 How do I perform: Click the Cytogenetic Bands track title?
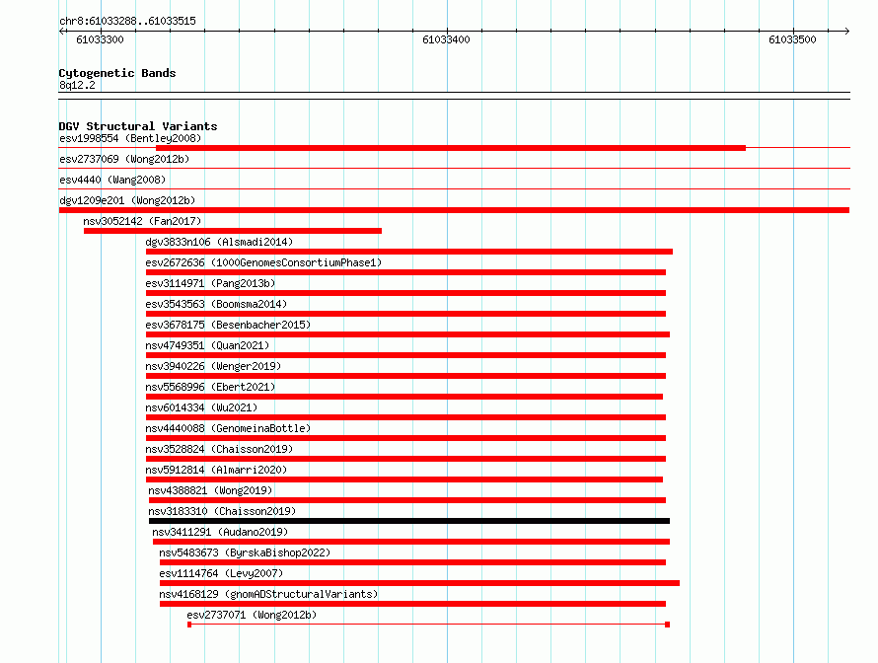117,73
